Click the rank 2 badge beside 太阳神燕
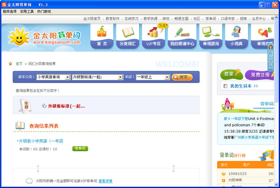 tap(224, 181)
